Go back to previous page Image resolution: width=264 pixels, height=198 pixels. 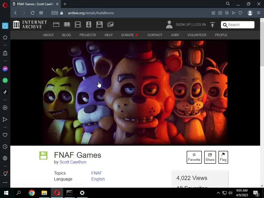[15, 13]
